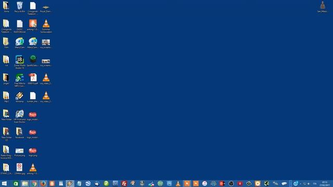Open File Explorer from the taskbar

tap(25, 183)
